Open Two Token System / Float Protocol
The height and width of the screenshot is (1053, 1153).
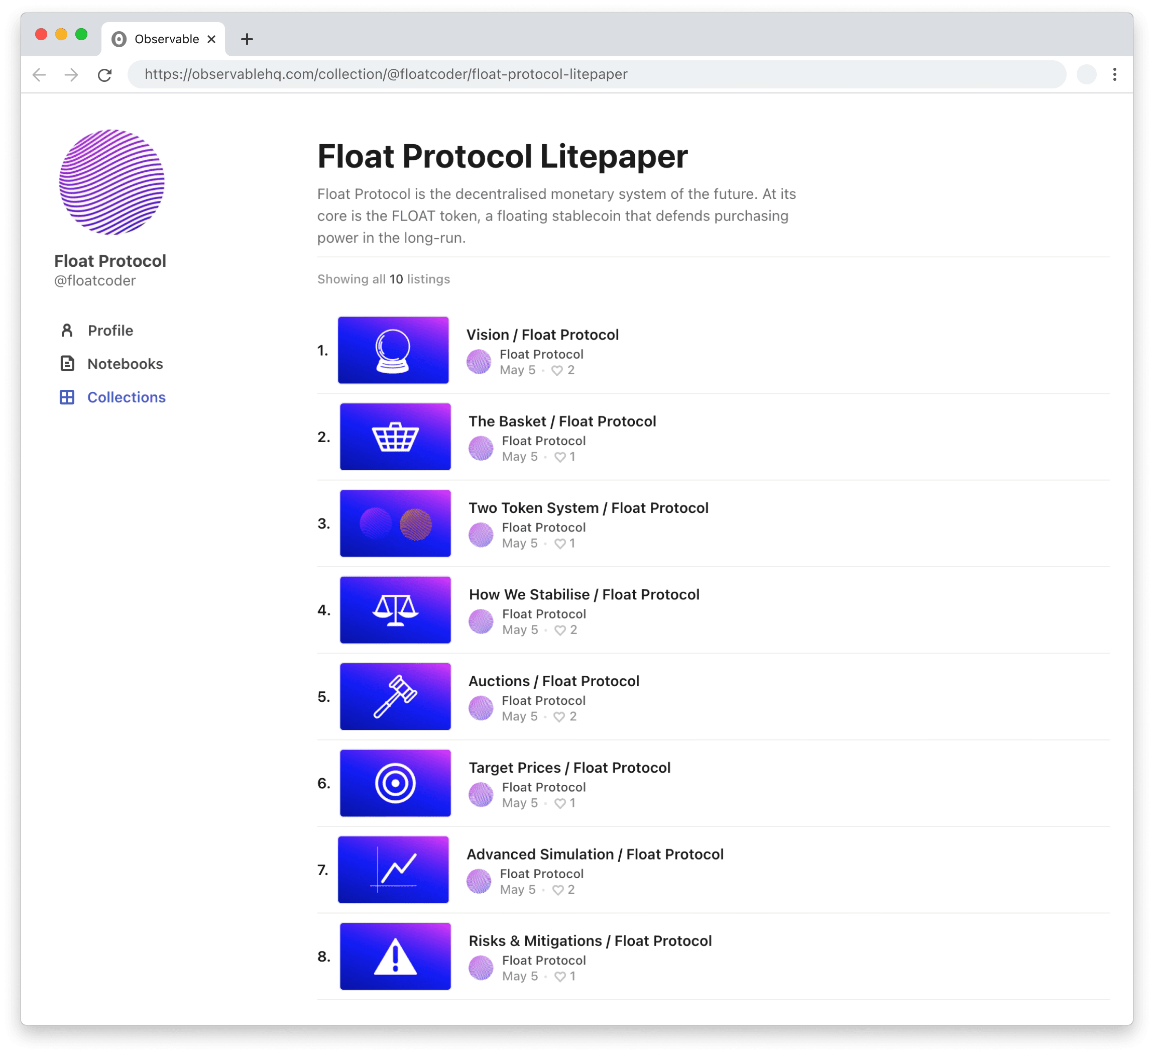pyautogui.click(x=588, y=508)
